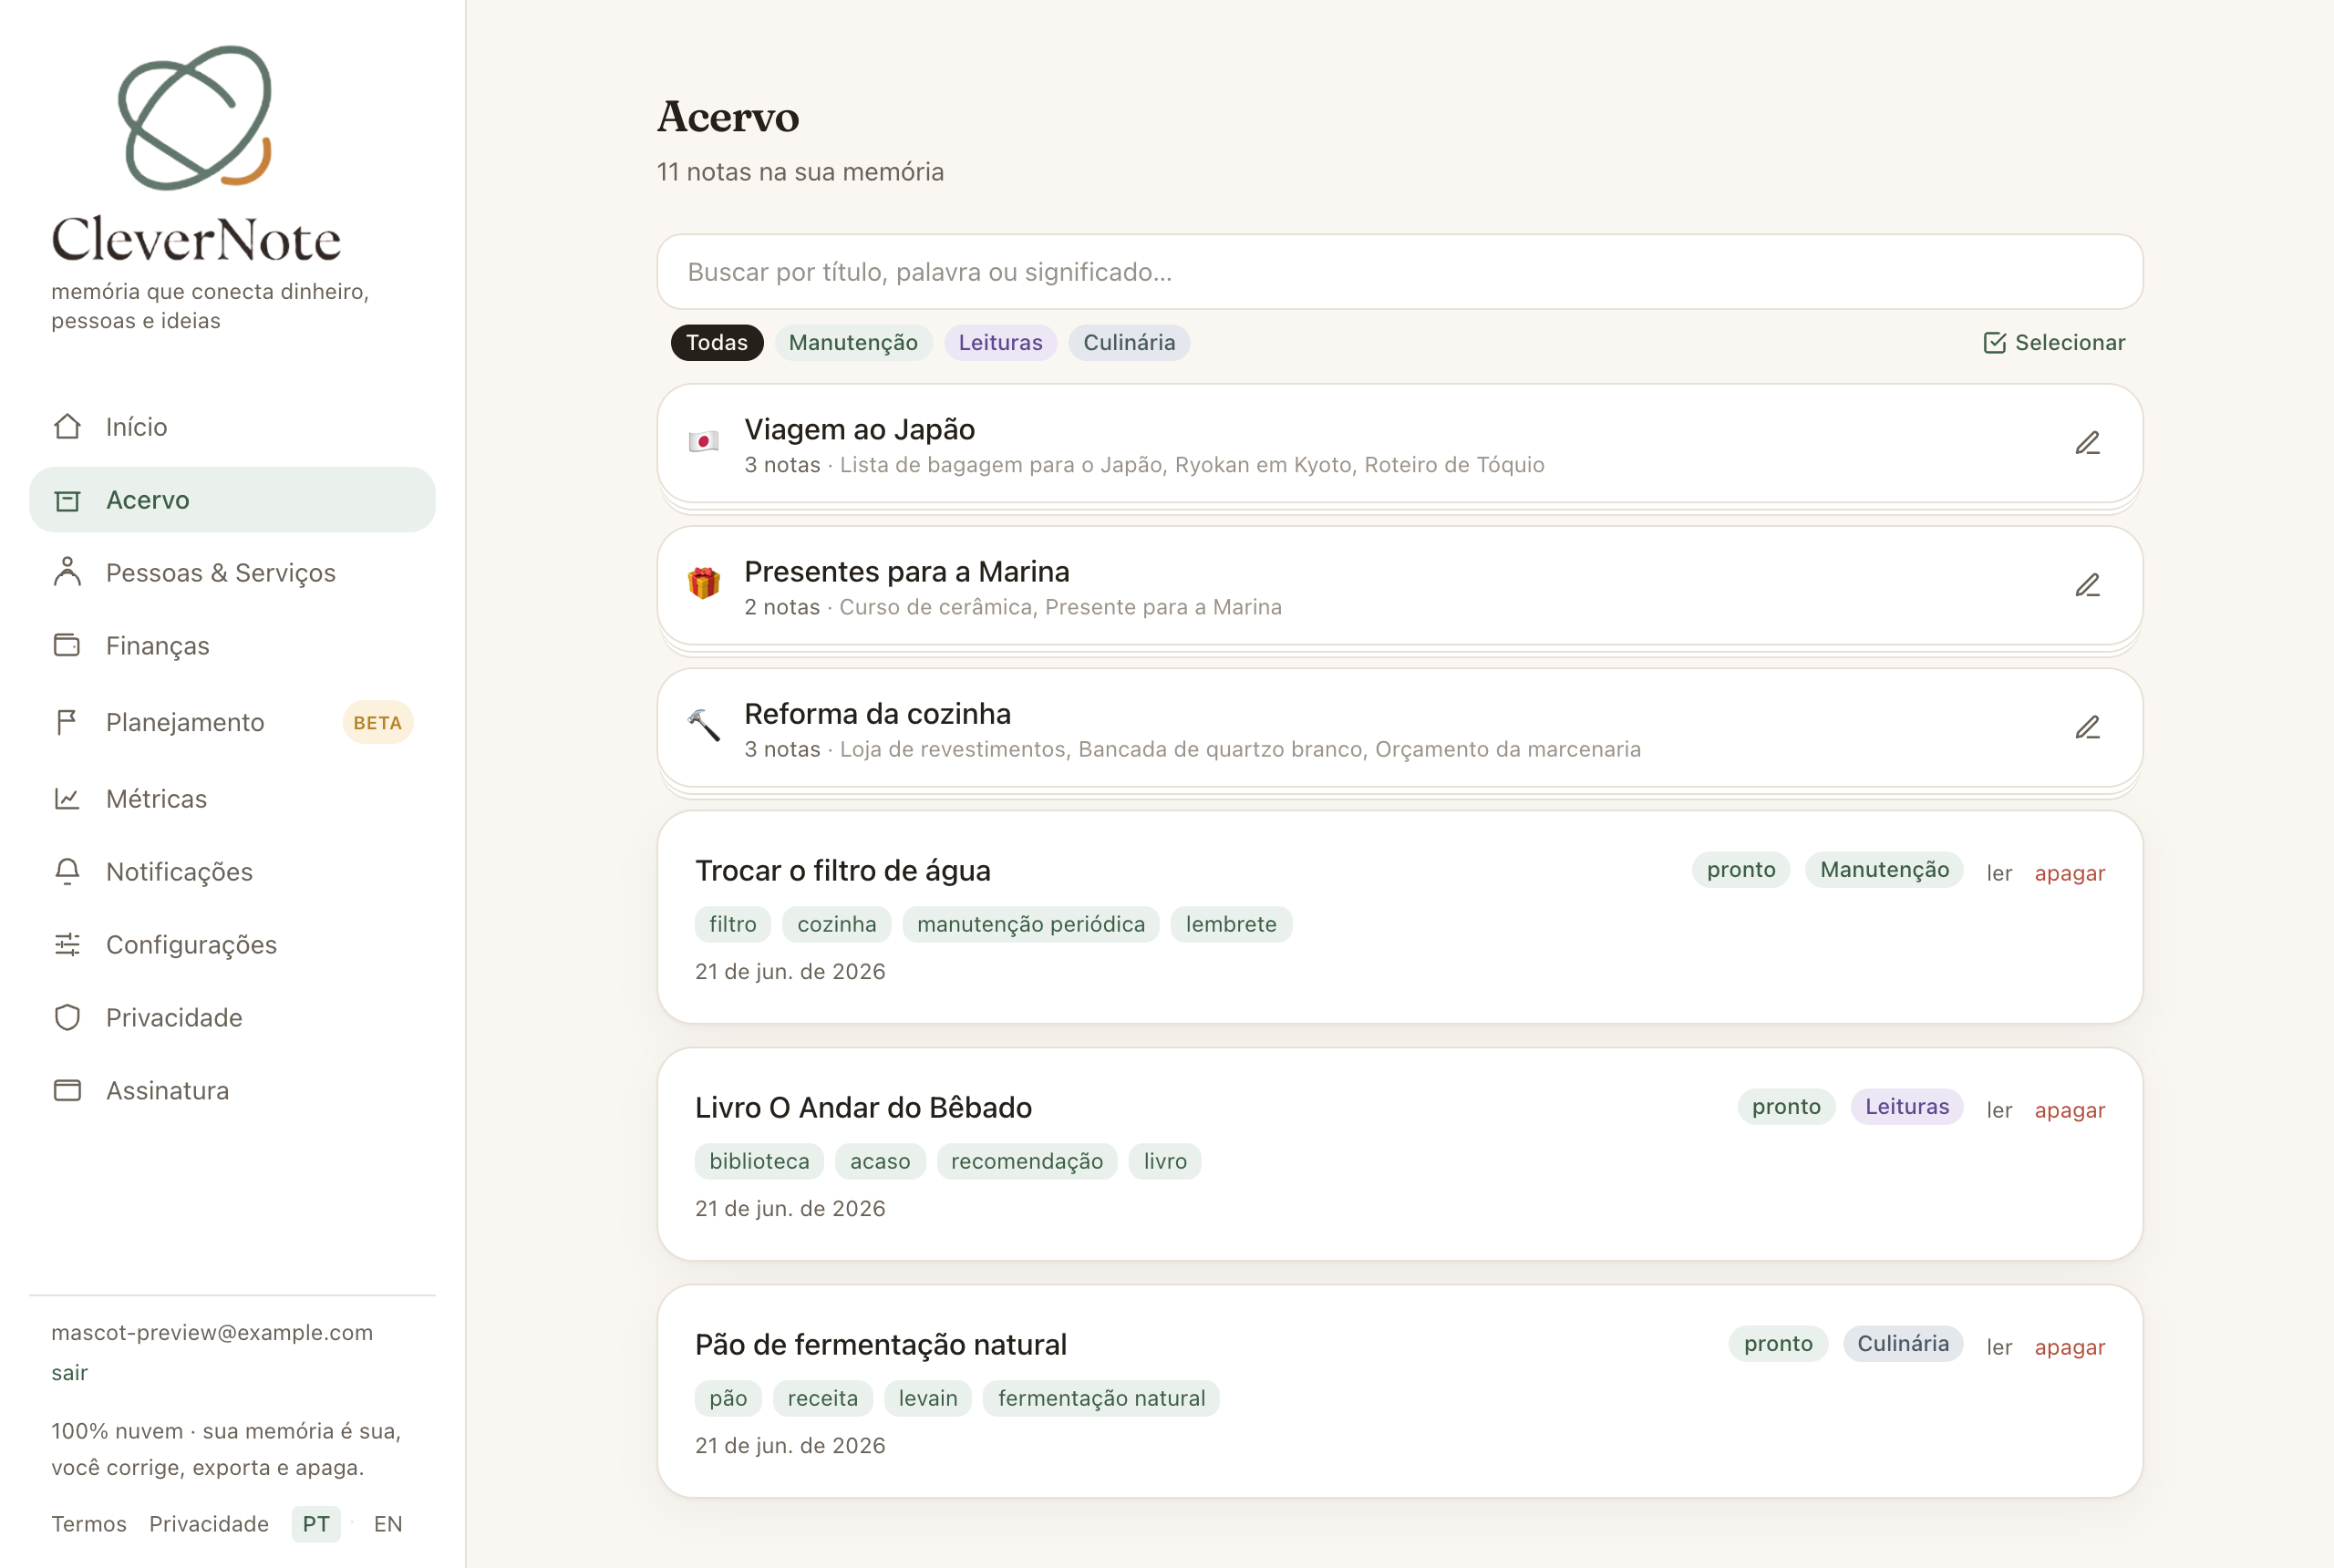Filter by Leituras chip
2334x1568 pixels.
pos(1000,343)
